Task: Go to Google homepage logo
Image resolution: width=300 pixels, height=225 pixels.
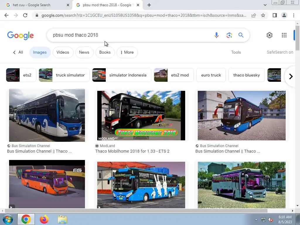Action: pyautogui.click(x=21, y=35)
